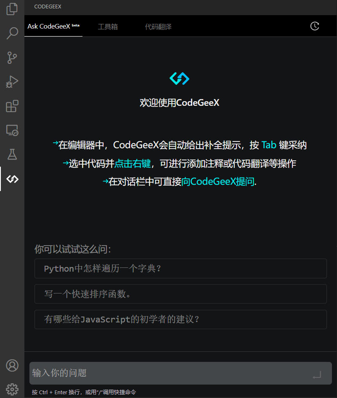This screenshot has width=337, height=398.
Task: Open the Run and Debug view
Action: coord(12,82)
